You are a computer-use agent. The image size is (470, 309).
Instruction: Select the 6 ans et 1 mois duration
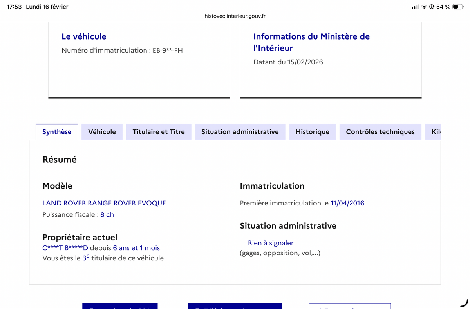point(136,248)
